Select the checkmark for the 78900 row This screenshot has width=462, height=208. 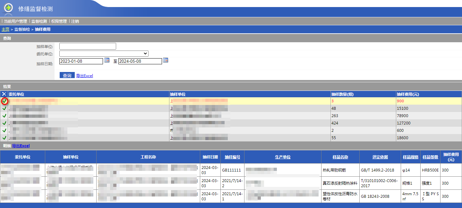coord(4,116)
